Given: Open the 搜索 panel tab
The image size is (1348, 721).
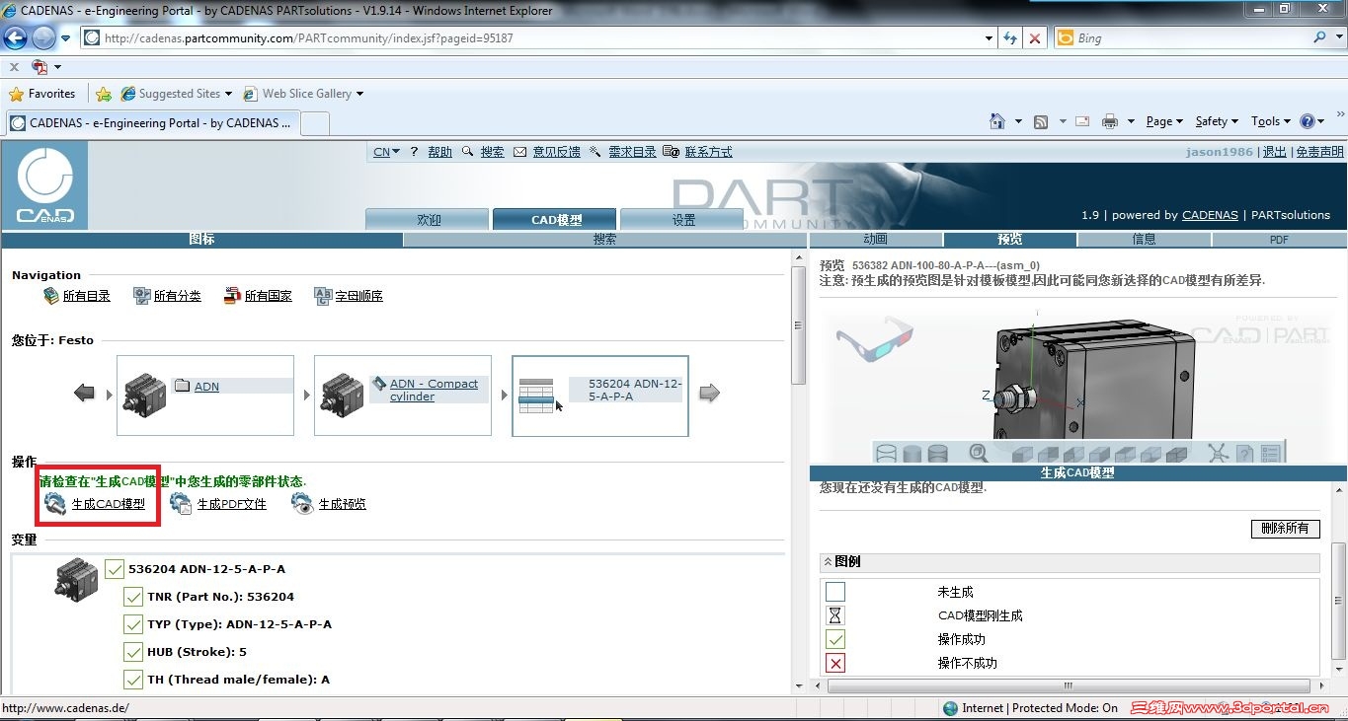Looking at the screenshot, I should click(604, 239).
